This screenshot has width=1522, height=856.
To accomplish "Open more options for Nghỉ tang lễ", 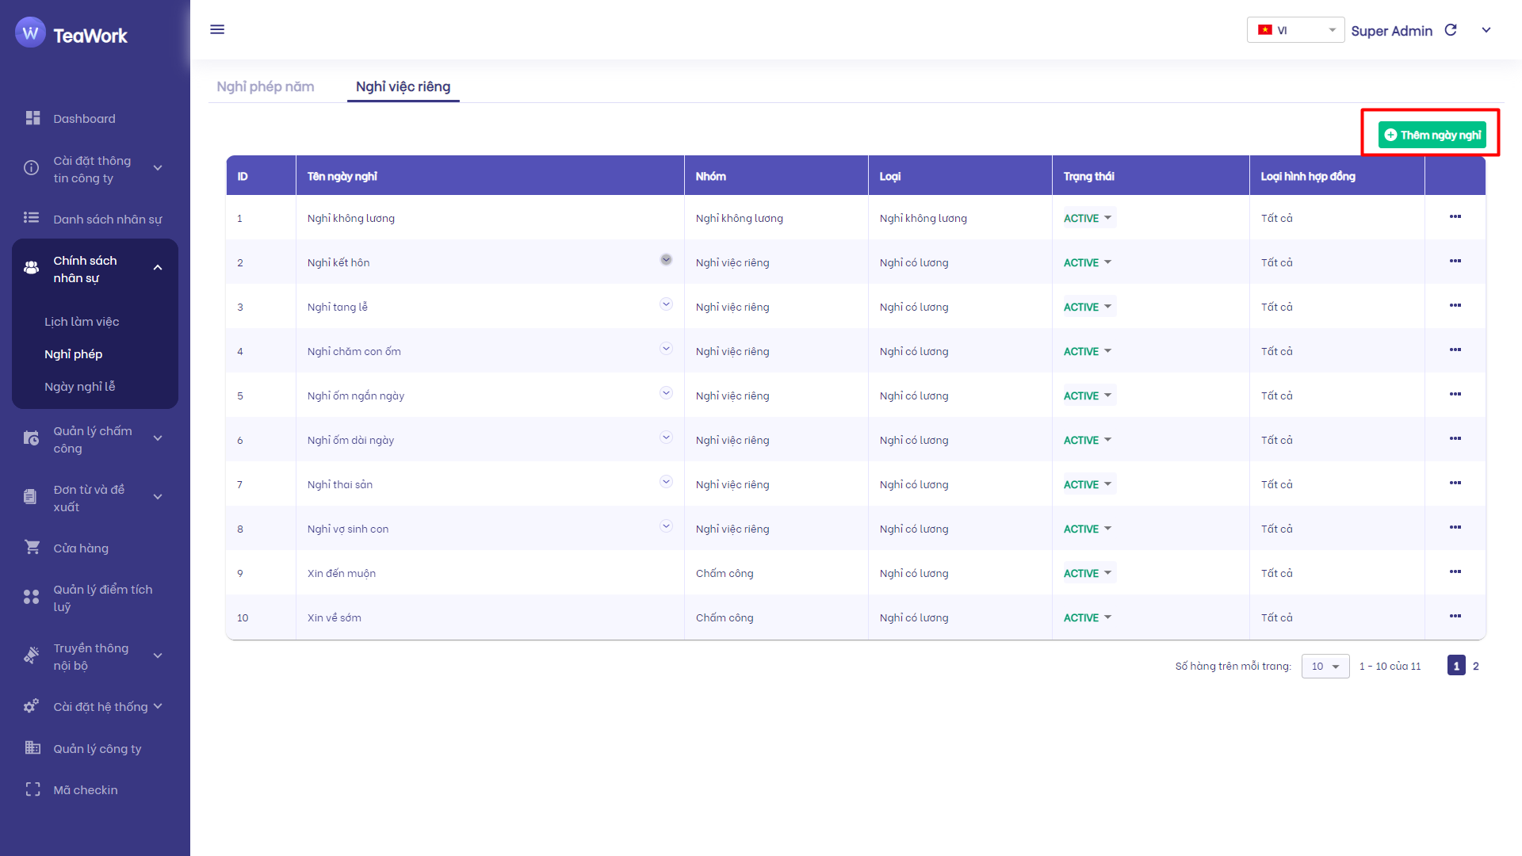I will (1455, 305).
